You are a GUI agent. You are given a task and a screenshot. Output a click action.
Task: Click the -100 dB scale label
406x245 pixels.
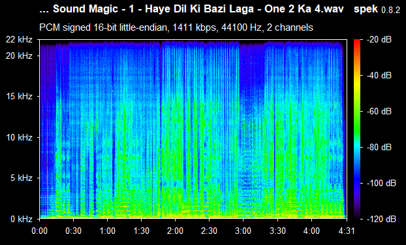tap(381, 184)
